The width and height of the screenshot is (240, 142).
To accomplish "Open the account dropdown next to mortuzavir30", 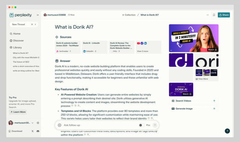I will coord(33,123).
